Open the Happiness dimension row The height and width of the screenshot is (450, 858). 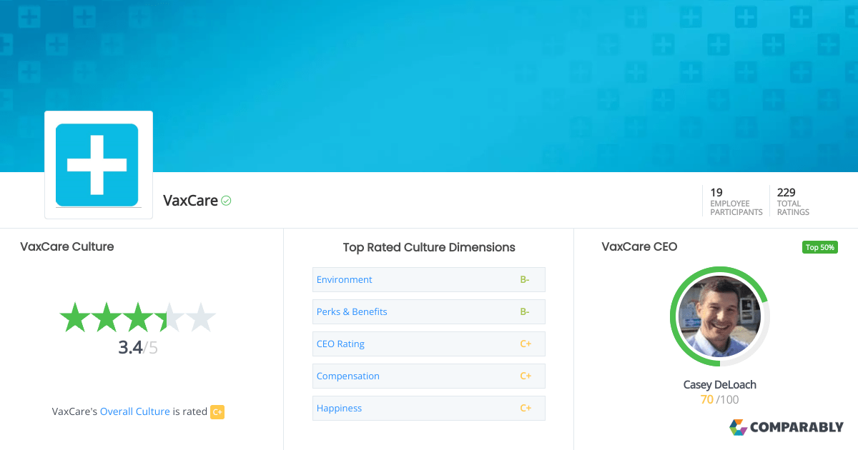pos(429,408)
